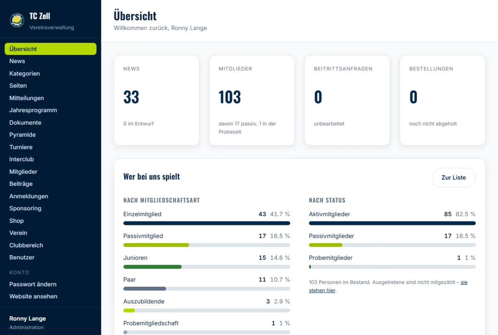
Task: Click the TC Zell club logo
Action: (x=17, y=20)
